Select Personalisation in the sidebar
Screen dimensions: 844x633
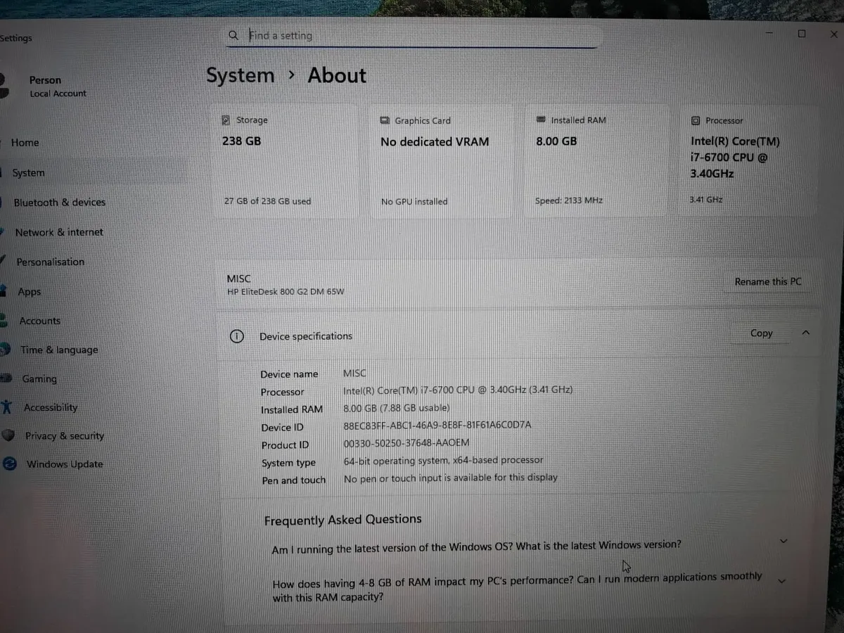tap(50, 262)
